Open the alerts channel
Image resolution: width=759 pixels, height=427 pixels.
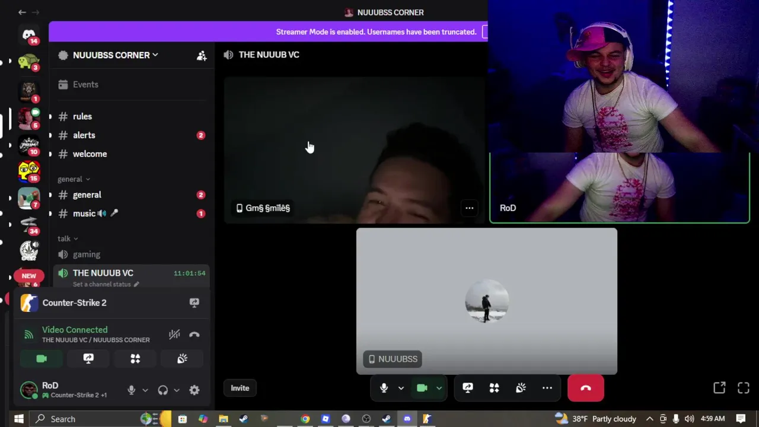(130, 135)
